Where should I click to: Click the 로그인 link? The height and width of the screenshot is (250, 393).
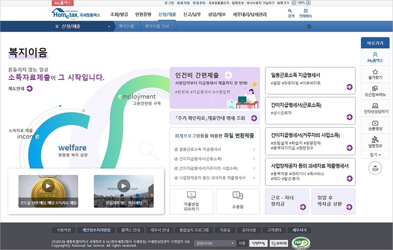coord(169,3)
